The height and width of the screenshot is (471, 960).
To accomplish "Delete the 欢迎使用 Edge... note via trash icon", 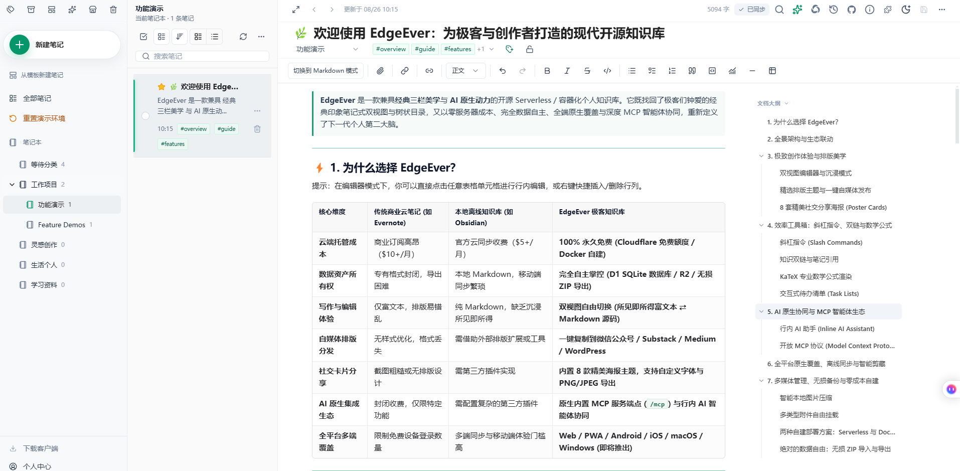I will click(x=257, y=129).
